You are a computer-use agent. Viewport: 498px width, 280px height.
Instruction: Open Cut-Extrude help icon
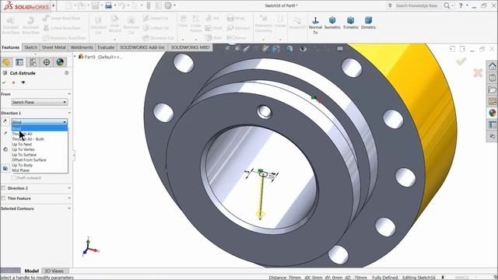pyautogui.click(x=66, y=73)
